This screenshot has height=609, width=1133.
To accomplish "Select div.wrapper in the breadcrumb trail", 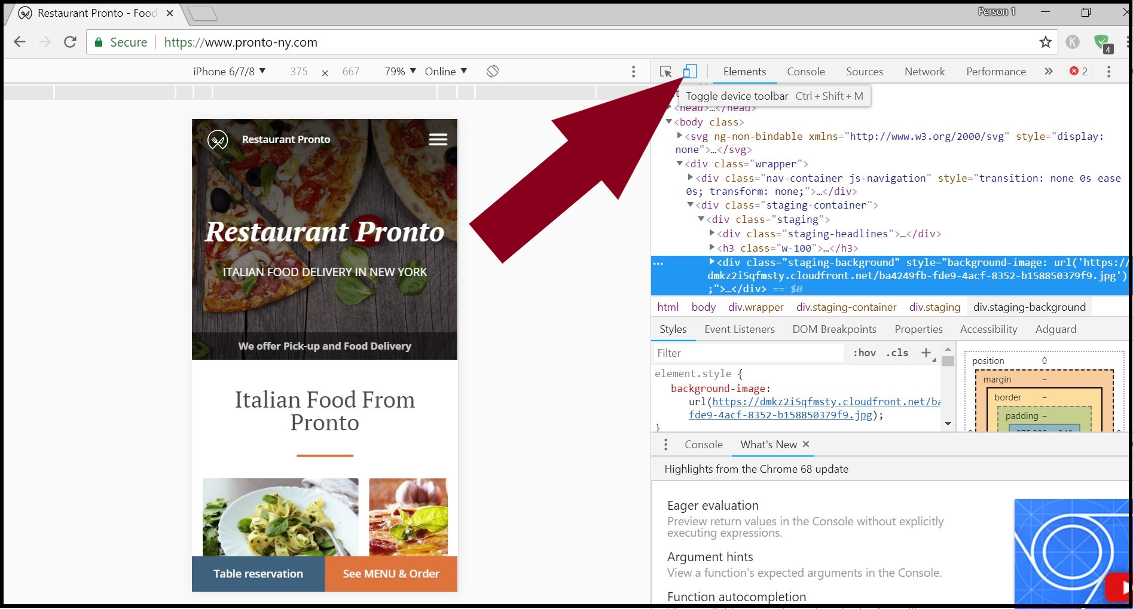I will click(756, 307).
